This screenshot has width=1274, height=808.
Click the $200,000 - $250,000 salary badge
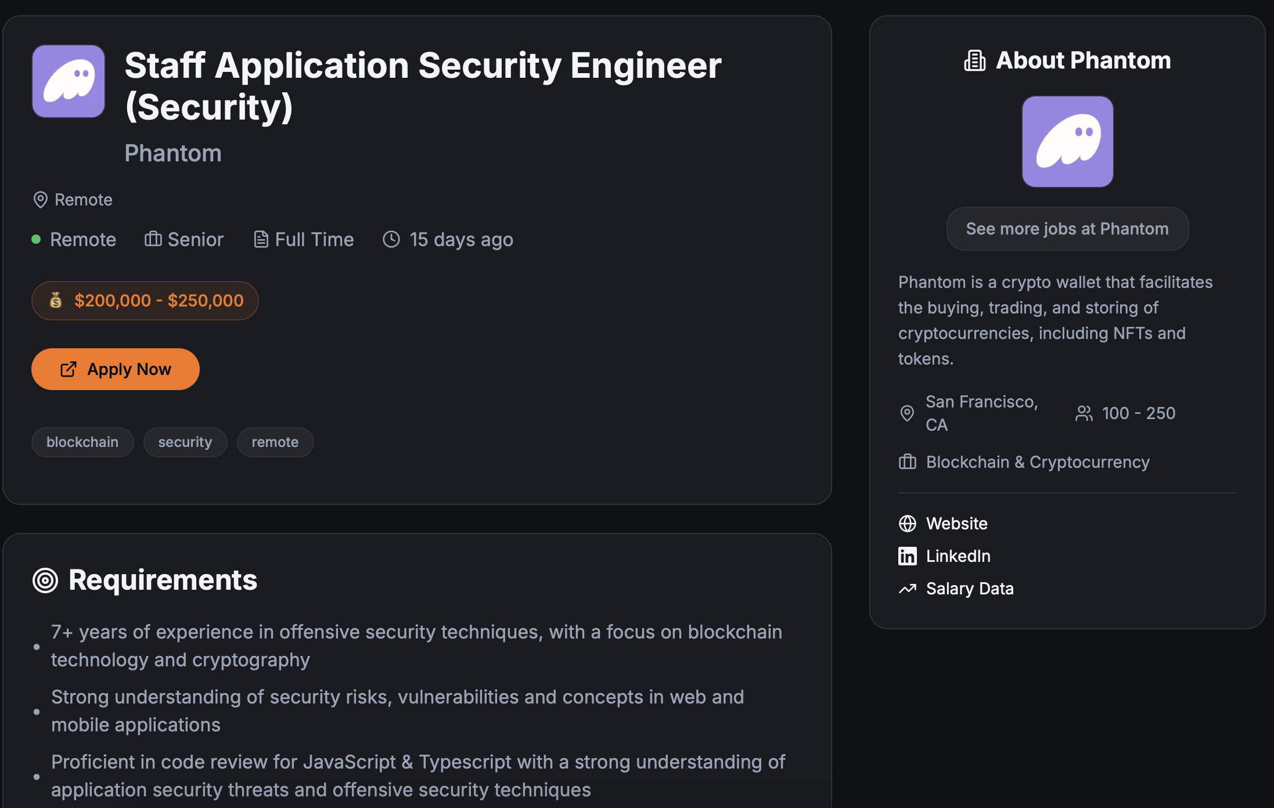(x=145, y=301)
